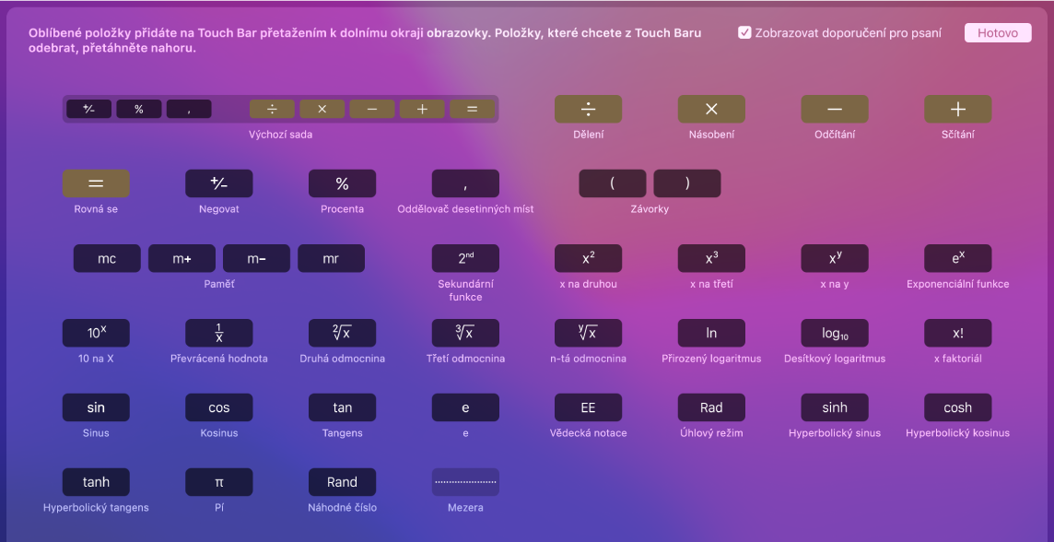The height and width of the screenshot is (542, 1054).
Task: Select the Negovat (+/-) button
Action: coord(218,183)
